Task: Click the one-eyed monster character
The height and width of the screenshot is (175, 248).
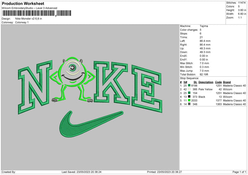Action: (x=73, y=80)
